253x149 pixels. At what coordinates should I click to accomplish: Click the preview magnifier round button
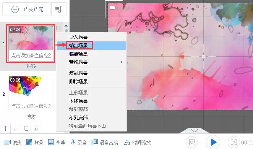click(x=192, y=142)
